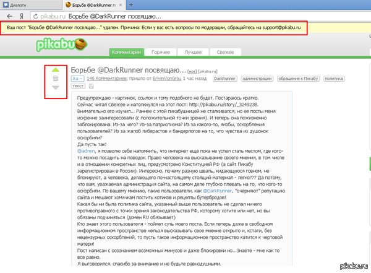Click the @DarkRunner mention in post text
This screenshot has width=371, height=273.
(217, 191)
